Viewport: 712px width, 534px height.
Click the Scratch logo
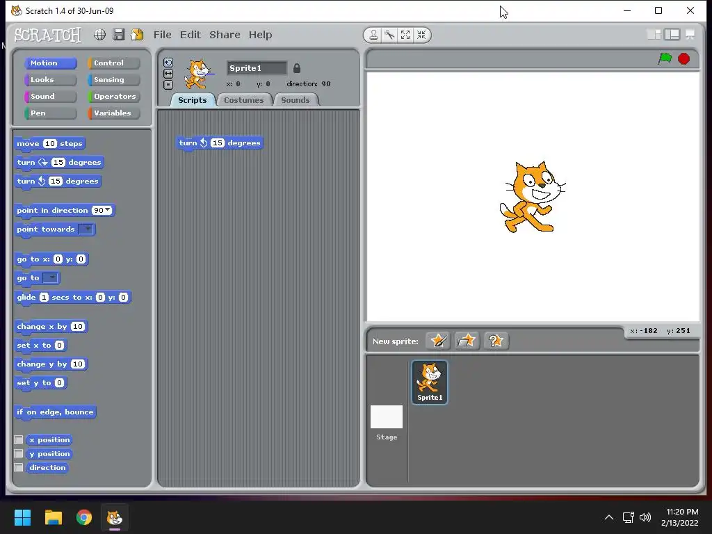(x=47, y=35)
